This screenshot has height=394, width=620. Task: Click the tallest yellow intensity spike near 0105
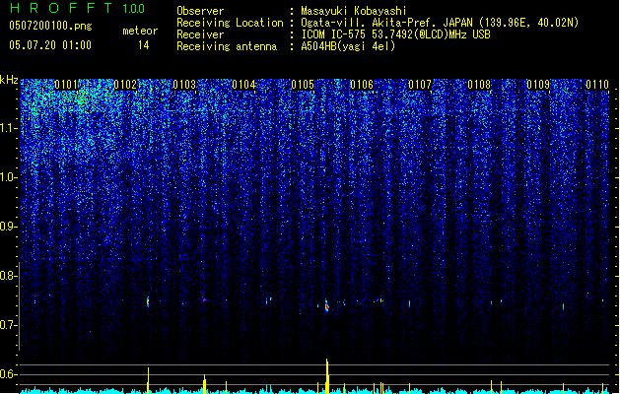[x=327, y=376]
